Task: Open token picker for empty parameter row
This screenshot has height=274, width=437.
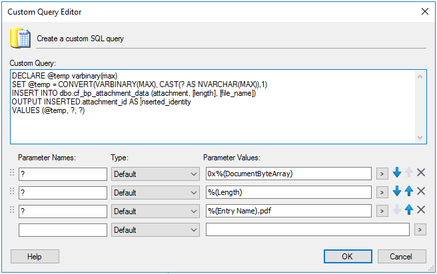Action: tap(420, 229)
